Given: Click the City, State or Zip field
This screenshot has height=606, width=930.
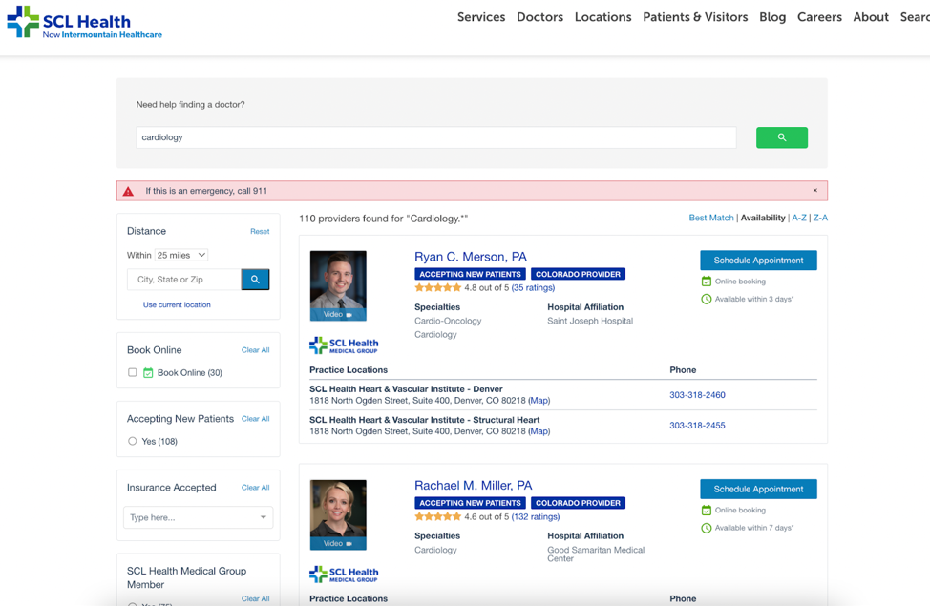Looking at the screenshot, I should click(184, 280).
